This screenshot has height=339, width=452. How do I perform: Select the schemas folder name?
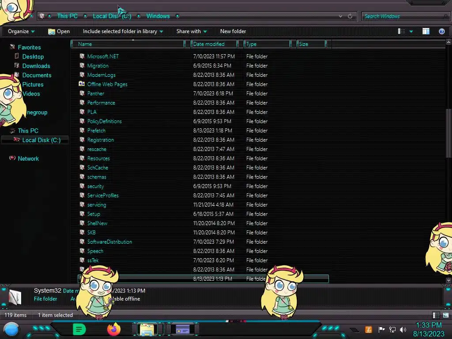coord(97,177)
